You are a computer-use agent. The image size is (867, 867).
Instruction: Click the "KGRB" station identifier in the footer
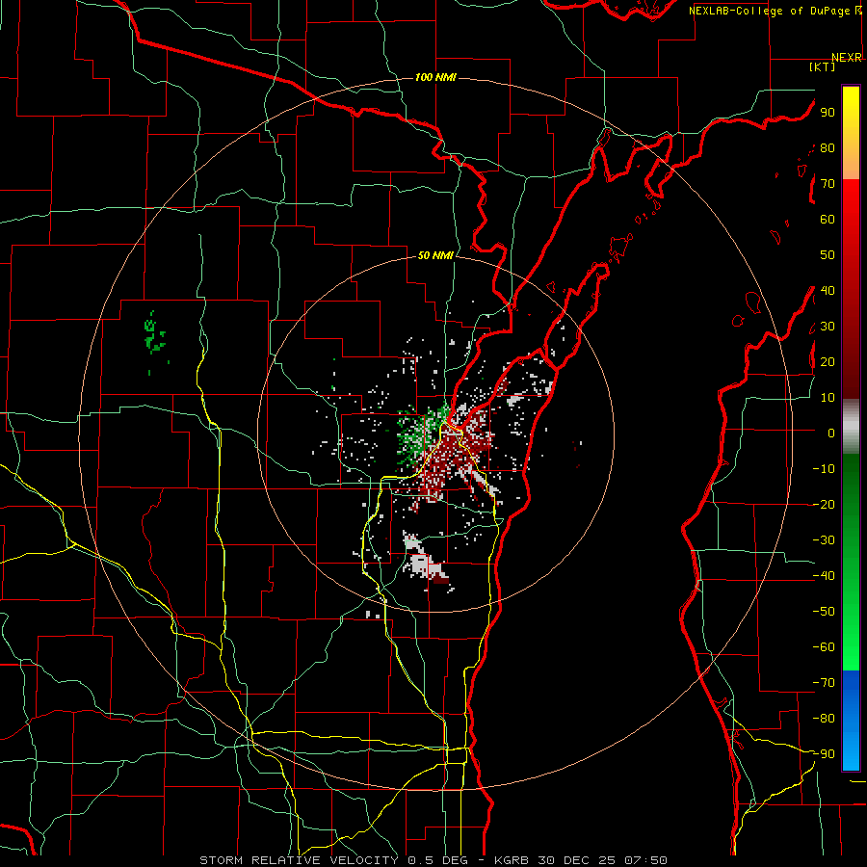tap(511, 860)
